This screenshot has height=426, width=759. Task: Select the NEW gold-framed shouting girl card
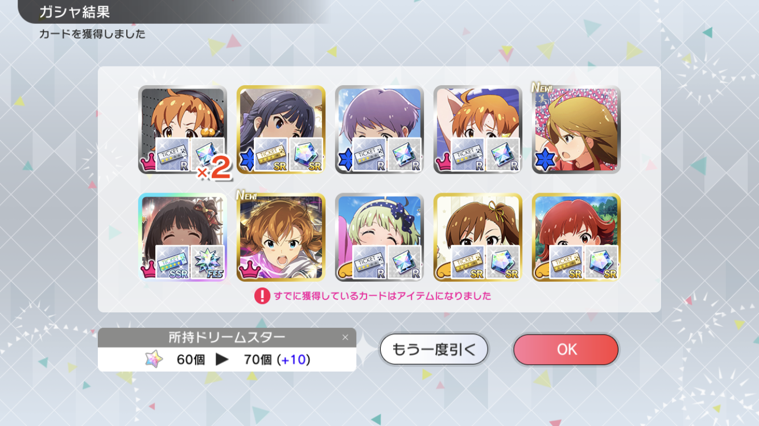point(281,237)
